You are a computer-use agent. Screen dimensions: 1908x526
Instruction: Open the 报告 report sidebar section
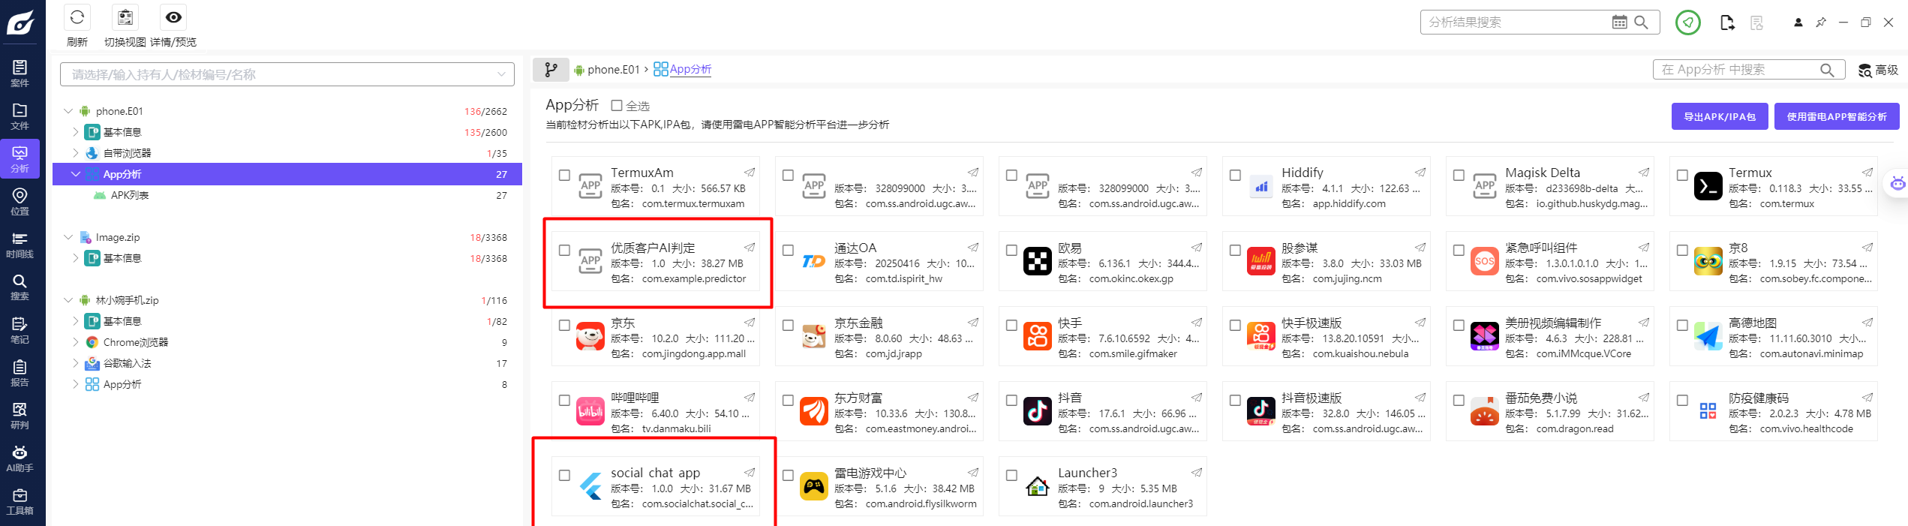tap(20, 373)
